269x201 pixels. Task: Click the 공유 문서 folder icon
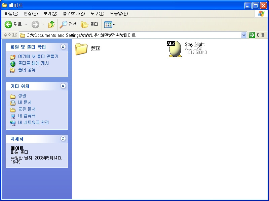13,110
